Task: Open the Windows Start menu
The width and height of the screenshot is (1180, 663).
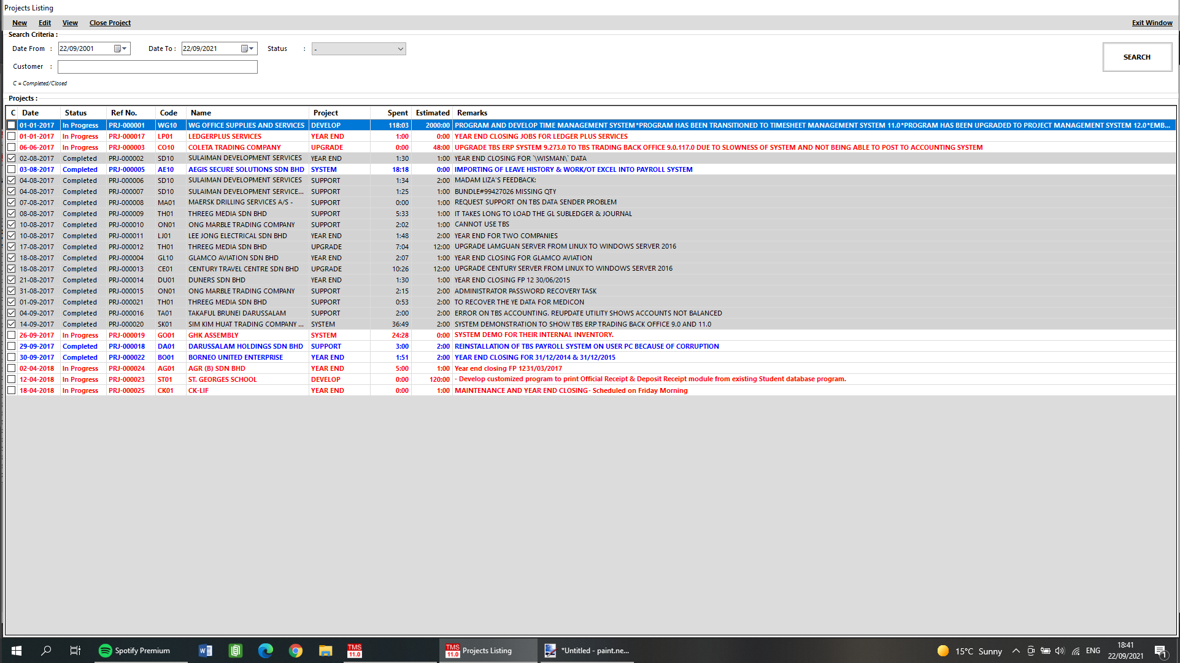Action: point(17,651)
